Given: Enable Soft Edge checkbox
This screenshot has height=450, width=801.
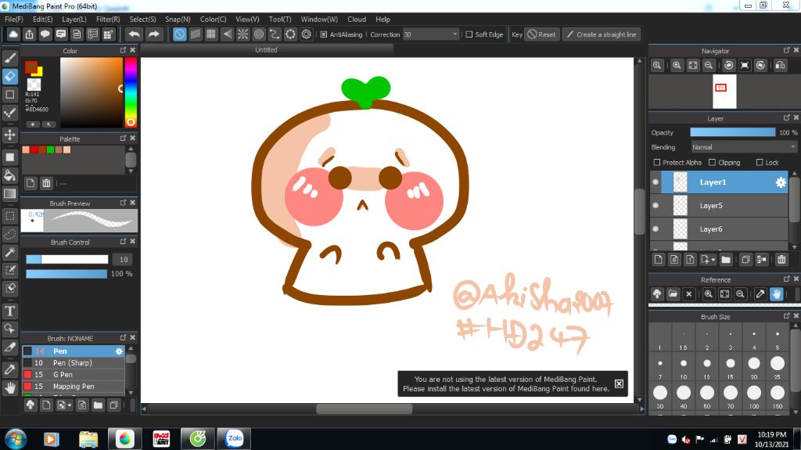Looking at the screenshot, I should [469, 34].
